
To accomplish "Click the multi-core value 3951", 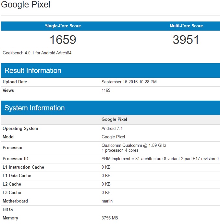I will (x=186, y=40).
